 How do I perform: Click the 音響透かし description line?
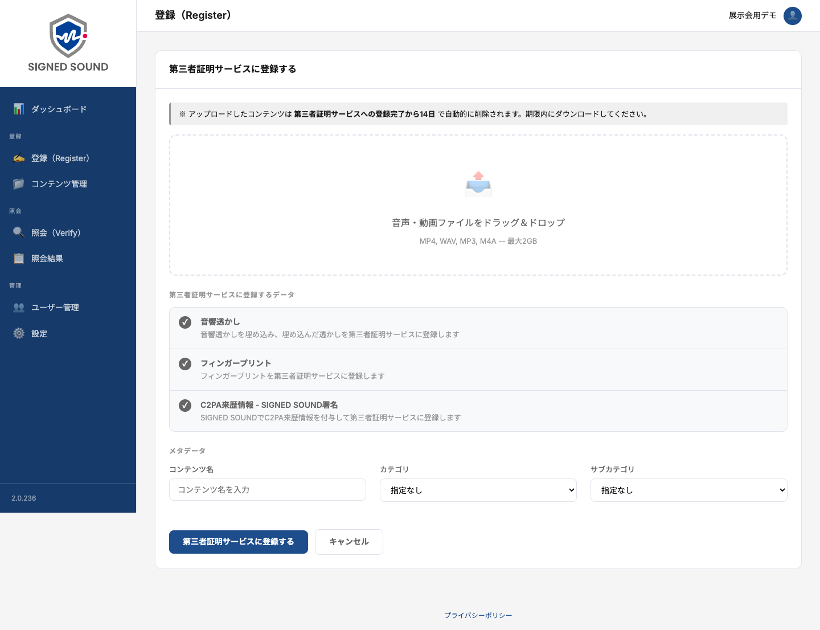coord(330,334)
